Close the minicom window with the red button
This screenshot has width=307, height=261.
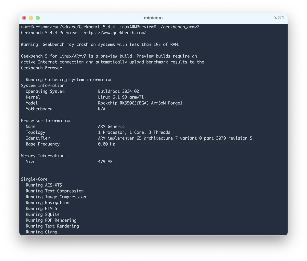[24, 18]
